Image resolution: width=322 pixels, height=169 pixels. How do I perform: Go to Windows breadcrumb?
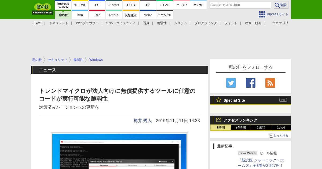click(96, 60)
